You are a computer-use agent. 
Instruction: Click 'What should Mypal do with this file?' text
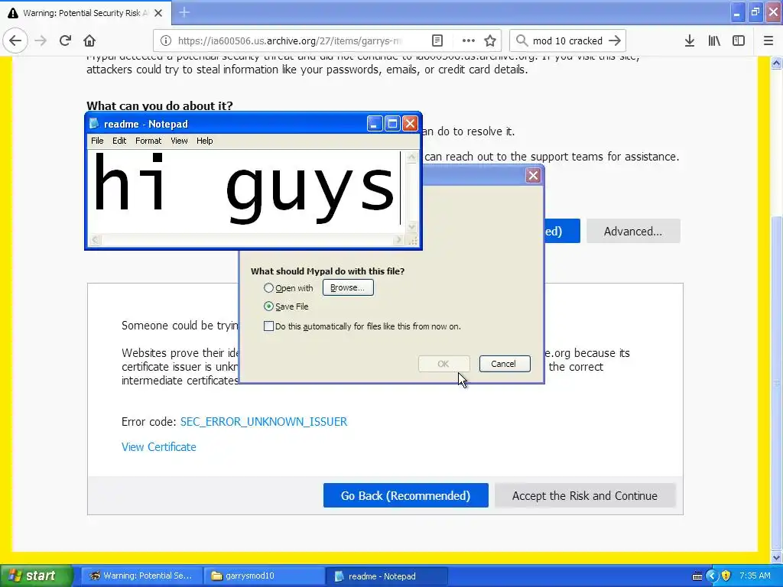[x=327, y=271]
